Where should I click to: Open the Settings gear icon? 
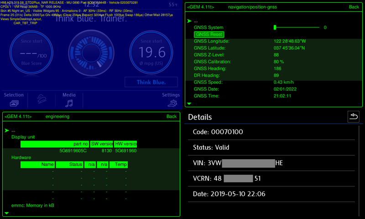click(172, 103)
